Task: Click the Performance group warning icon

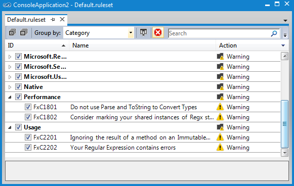Action: 220,97
